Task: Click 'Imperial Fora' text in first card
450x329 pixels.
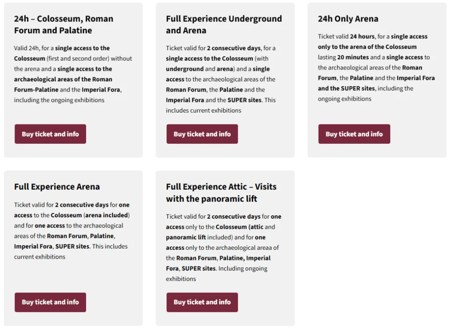Action: [x=101, y=90]
